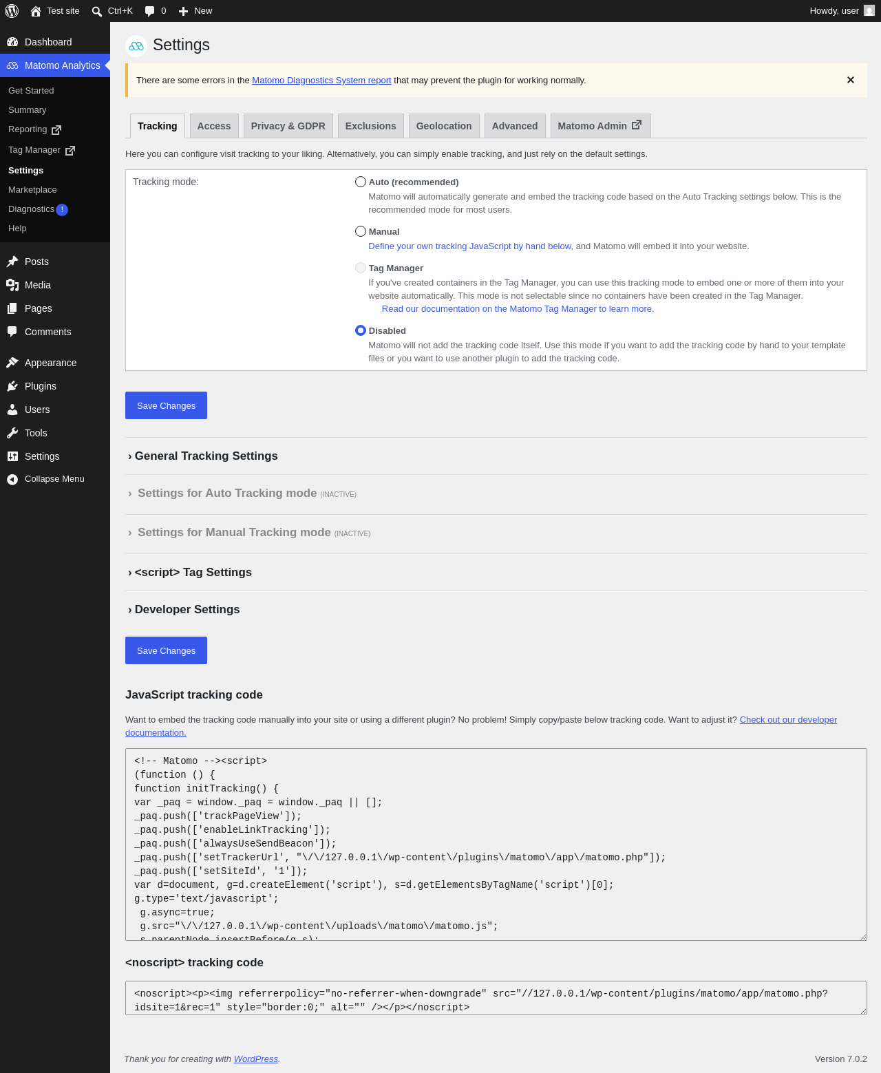The image size is (881, 1073).
Task: Open comments bubble icon in admin bar
Action: tap(150, 11)
